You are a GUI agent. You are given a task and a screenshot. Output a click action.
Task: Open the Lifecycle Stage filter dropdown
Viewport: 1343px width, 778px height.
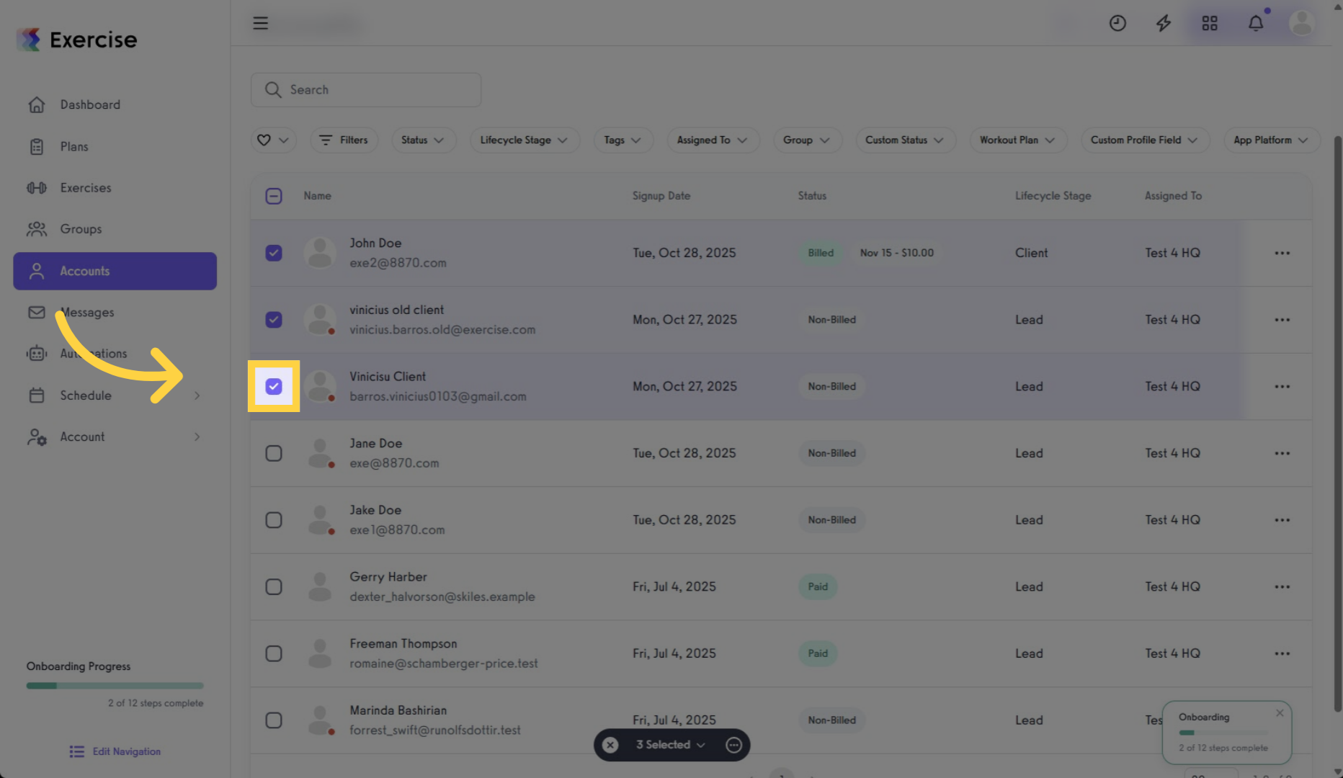pyautogui.click(x=525, y=140)
